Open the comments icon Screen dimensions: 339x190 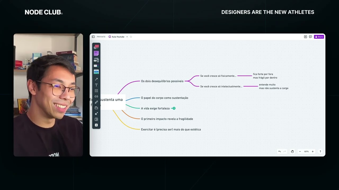coord(310,37)
